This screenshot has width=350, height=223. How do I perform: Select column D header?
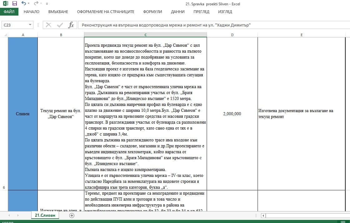coord(232,35)
